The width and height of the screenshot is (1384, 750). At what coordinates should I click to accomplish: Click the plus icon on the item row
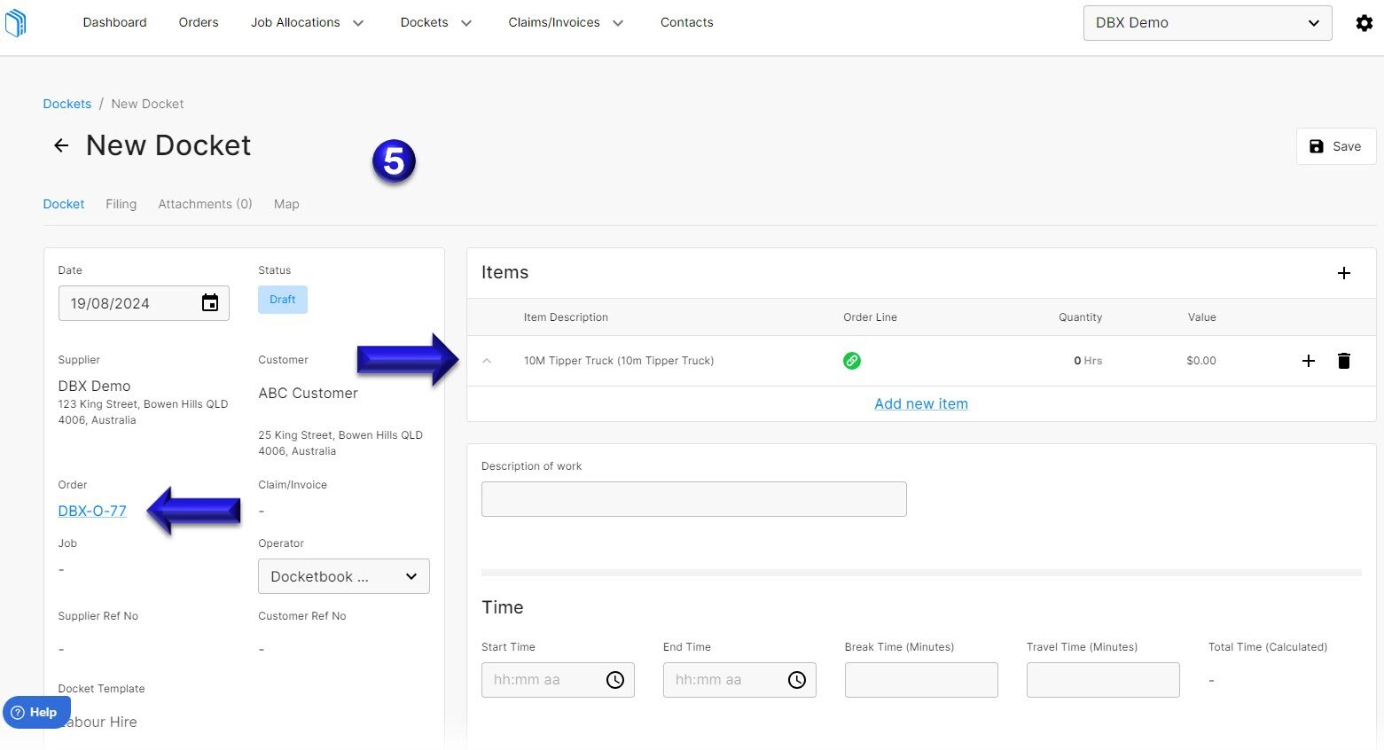coord(1309,361)
